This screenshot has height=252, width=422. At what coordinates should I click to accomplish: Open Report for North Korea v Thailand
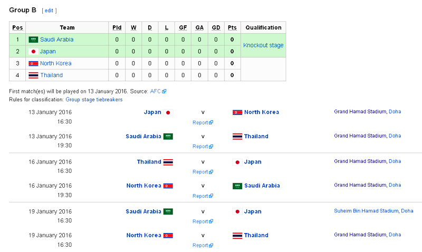pos(200,245)
